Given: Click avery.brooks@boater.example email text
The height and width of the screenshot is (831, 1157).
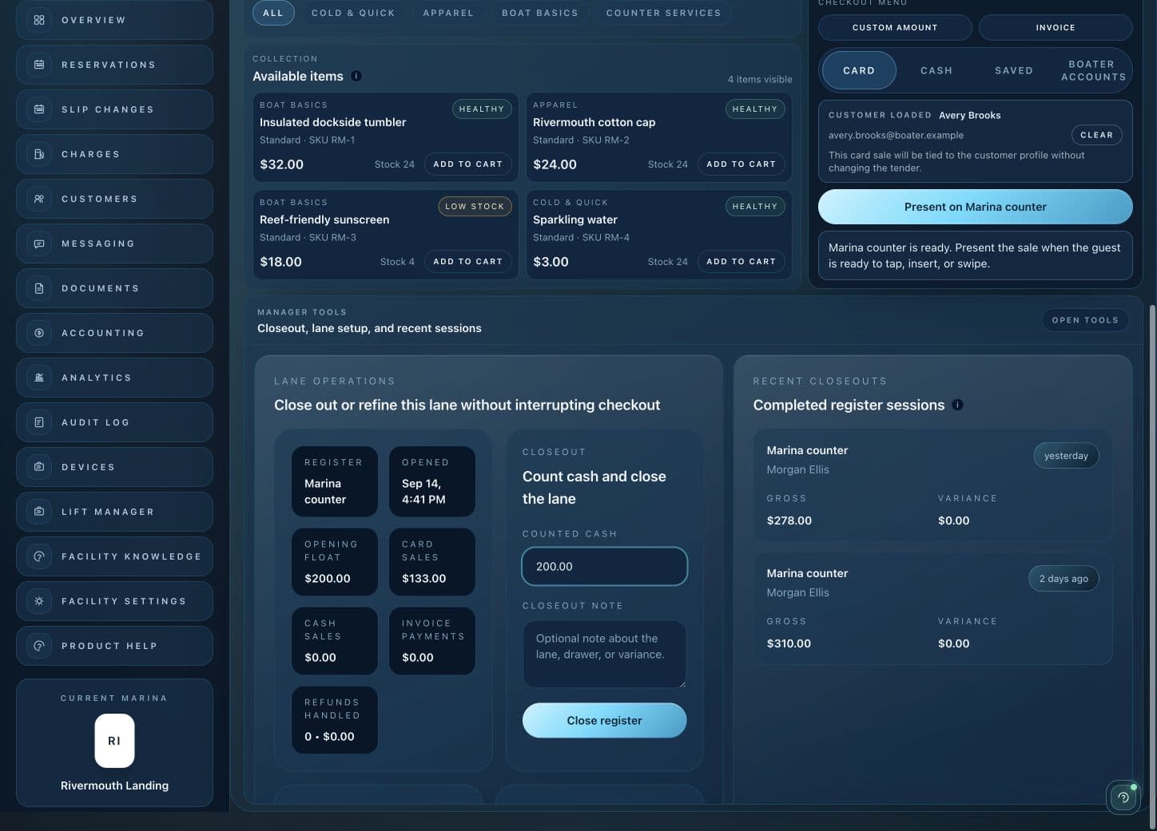Looking at the screenshot, I should (896, 135).
